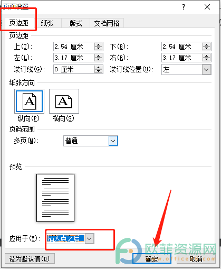Decrease the 上 top margin value
Image resolution: width=221 pixels, height=269 pixels.
point(99,49)
